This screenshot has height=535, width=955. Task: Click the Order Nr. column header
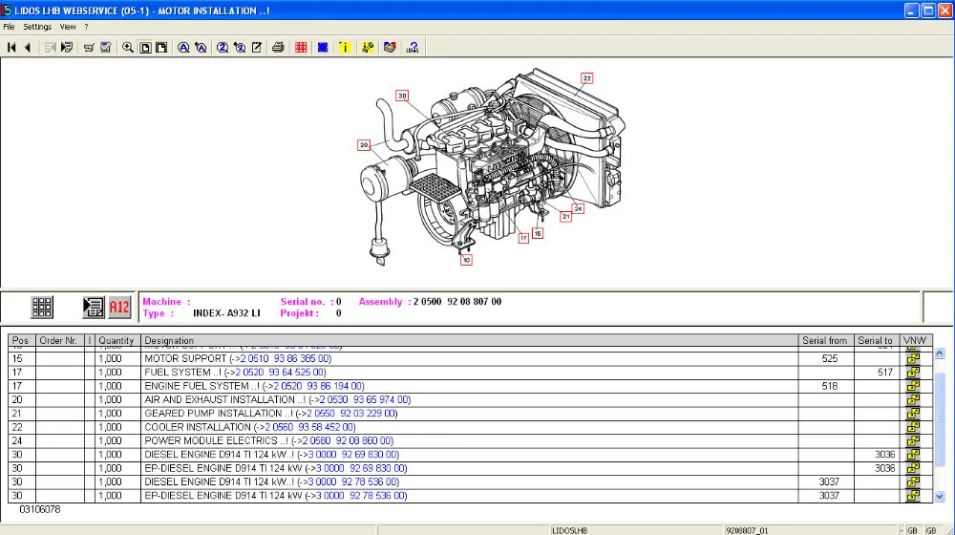[59, 341]
